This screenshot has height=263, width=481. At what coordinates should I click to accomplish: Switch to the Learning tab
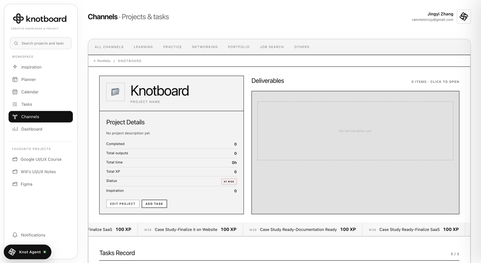(x=143, y=47)
